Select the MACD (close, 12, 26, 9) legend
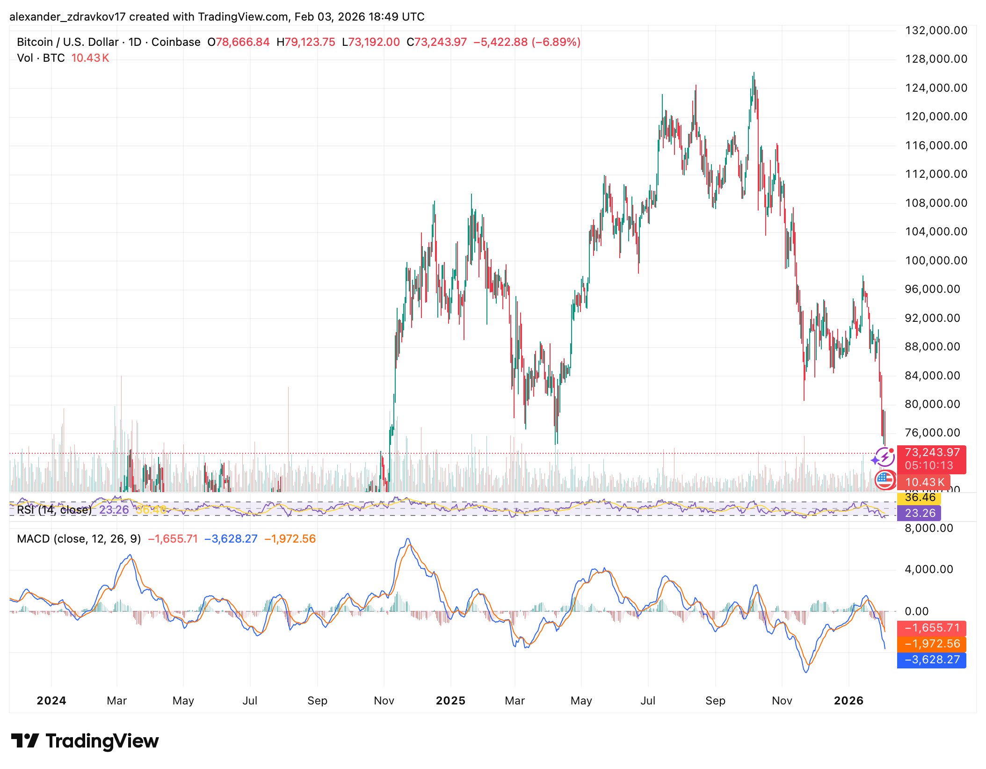The width and height of the screenshot is (986, 769). (x=79, y=539)
